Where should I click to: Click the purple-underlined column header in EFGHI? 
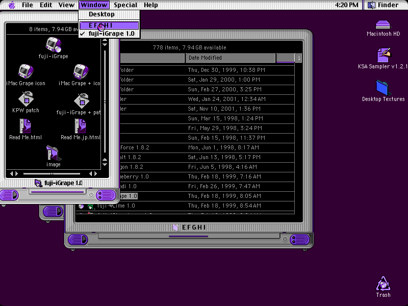(286, 58)
